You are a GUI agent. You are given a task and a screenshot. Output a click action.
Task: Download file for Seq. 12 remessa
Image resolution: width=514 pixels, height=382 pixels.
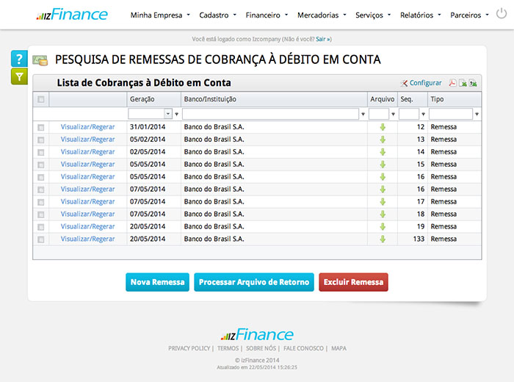[382, 127]
